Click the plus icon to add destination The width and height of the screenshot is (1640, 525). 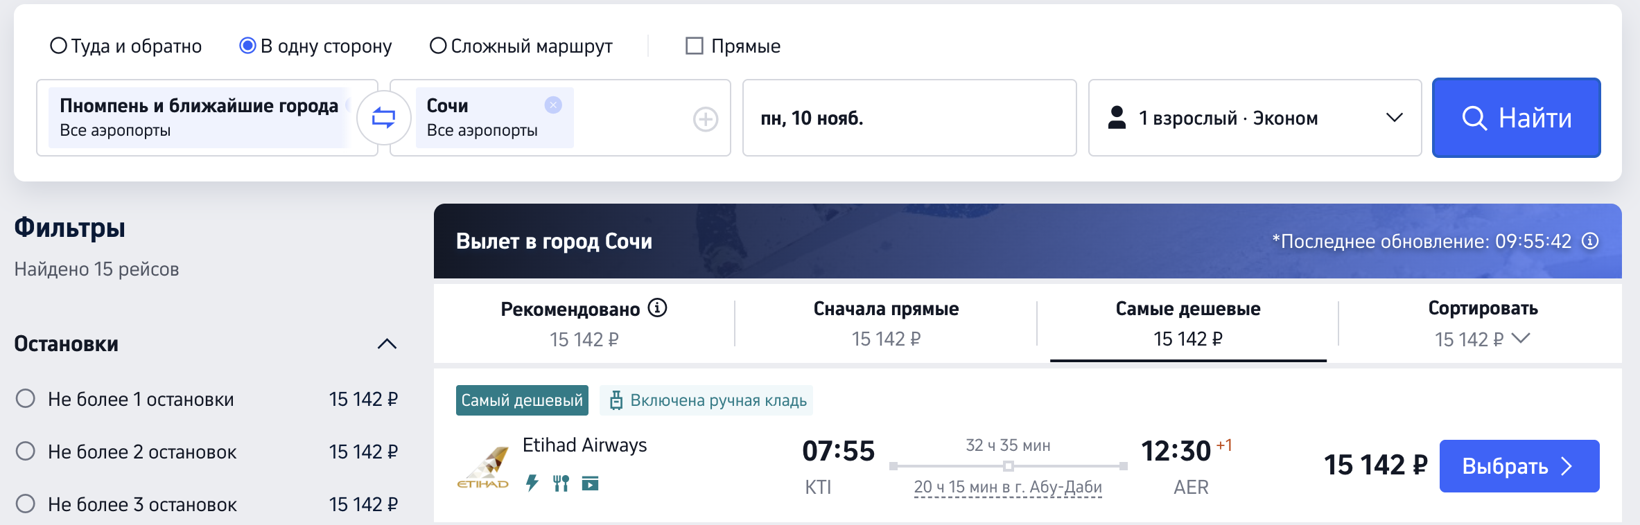click(x=706, y=119)
